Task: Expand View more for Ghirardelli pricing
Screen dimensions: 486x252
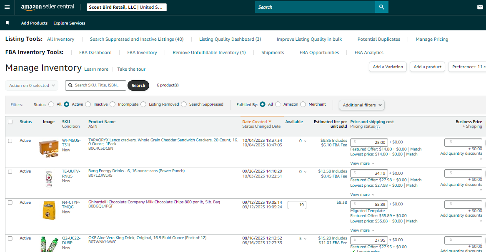Action: [362, 230]
